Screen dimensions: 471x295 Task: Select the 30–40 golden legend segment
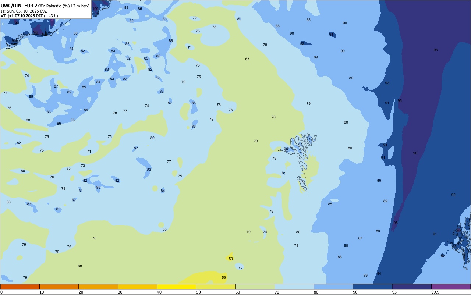(x=137, y=287)
